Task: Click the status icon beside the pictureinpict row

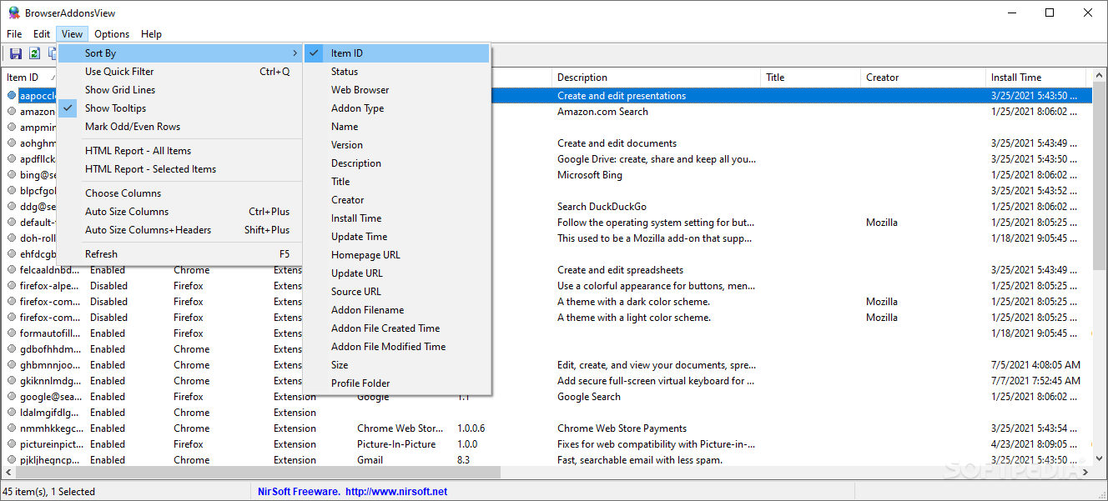Action: [x=12, y=444]
